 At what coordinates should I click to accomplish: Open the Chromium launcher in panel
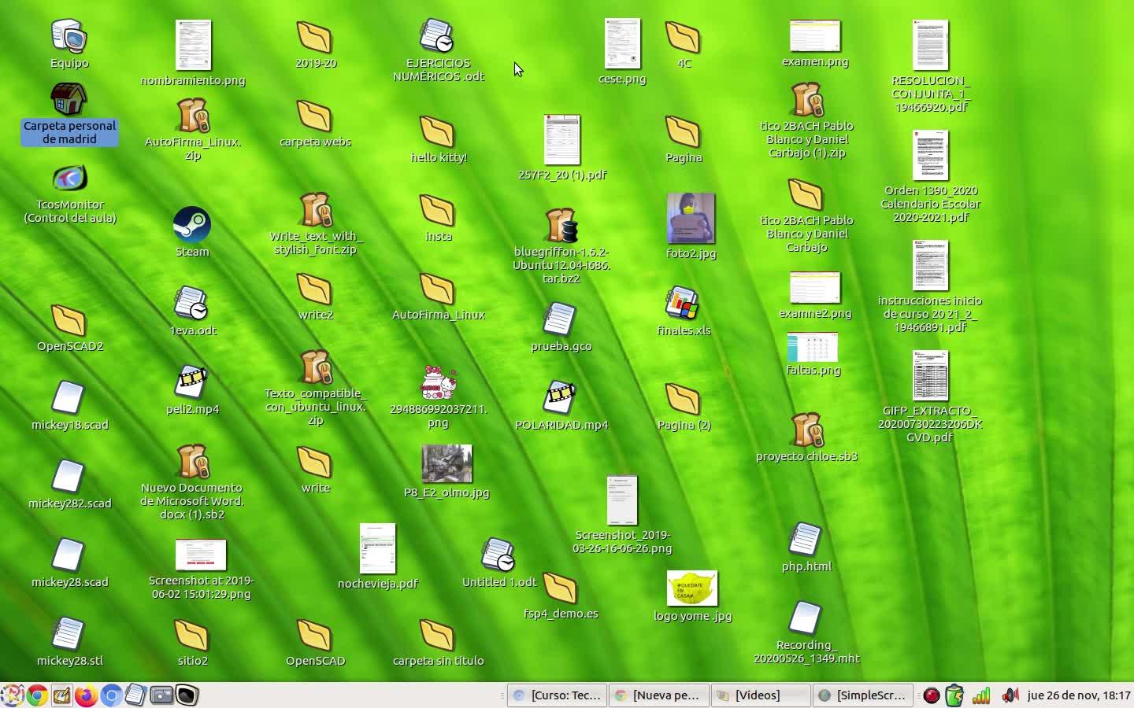click(x=111, y=695)
